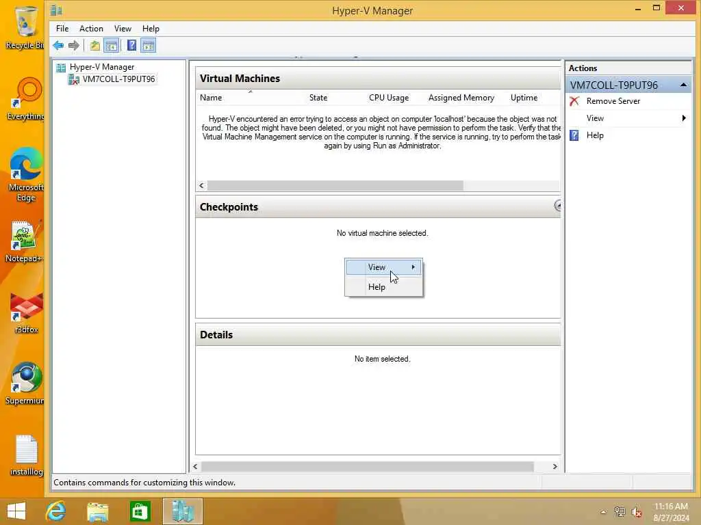Click bottom pane right scroll arrow

[555, 466]
